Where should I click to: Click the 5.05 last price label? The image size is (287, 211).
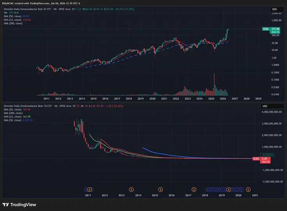coord(264,159)
